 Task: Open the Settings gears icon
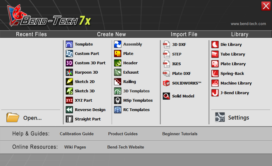pyautogui.click(x=220, y=117)
